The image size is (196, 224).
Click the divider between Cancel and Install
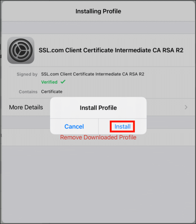click(x=98, y=127)
